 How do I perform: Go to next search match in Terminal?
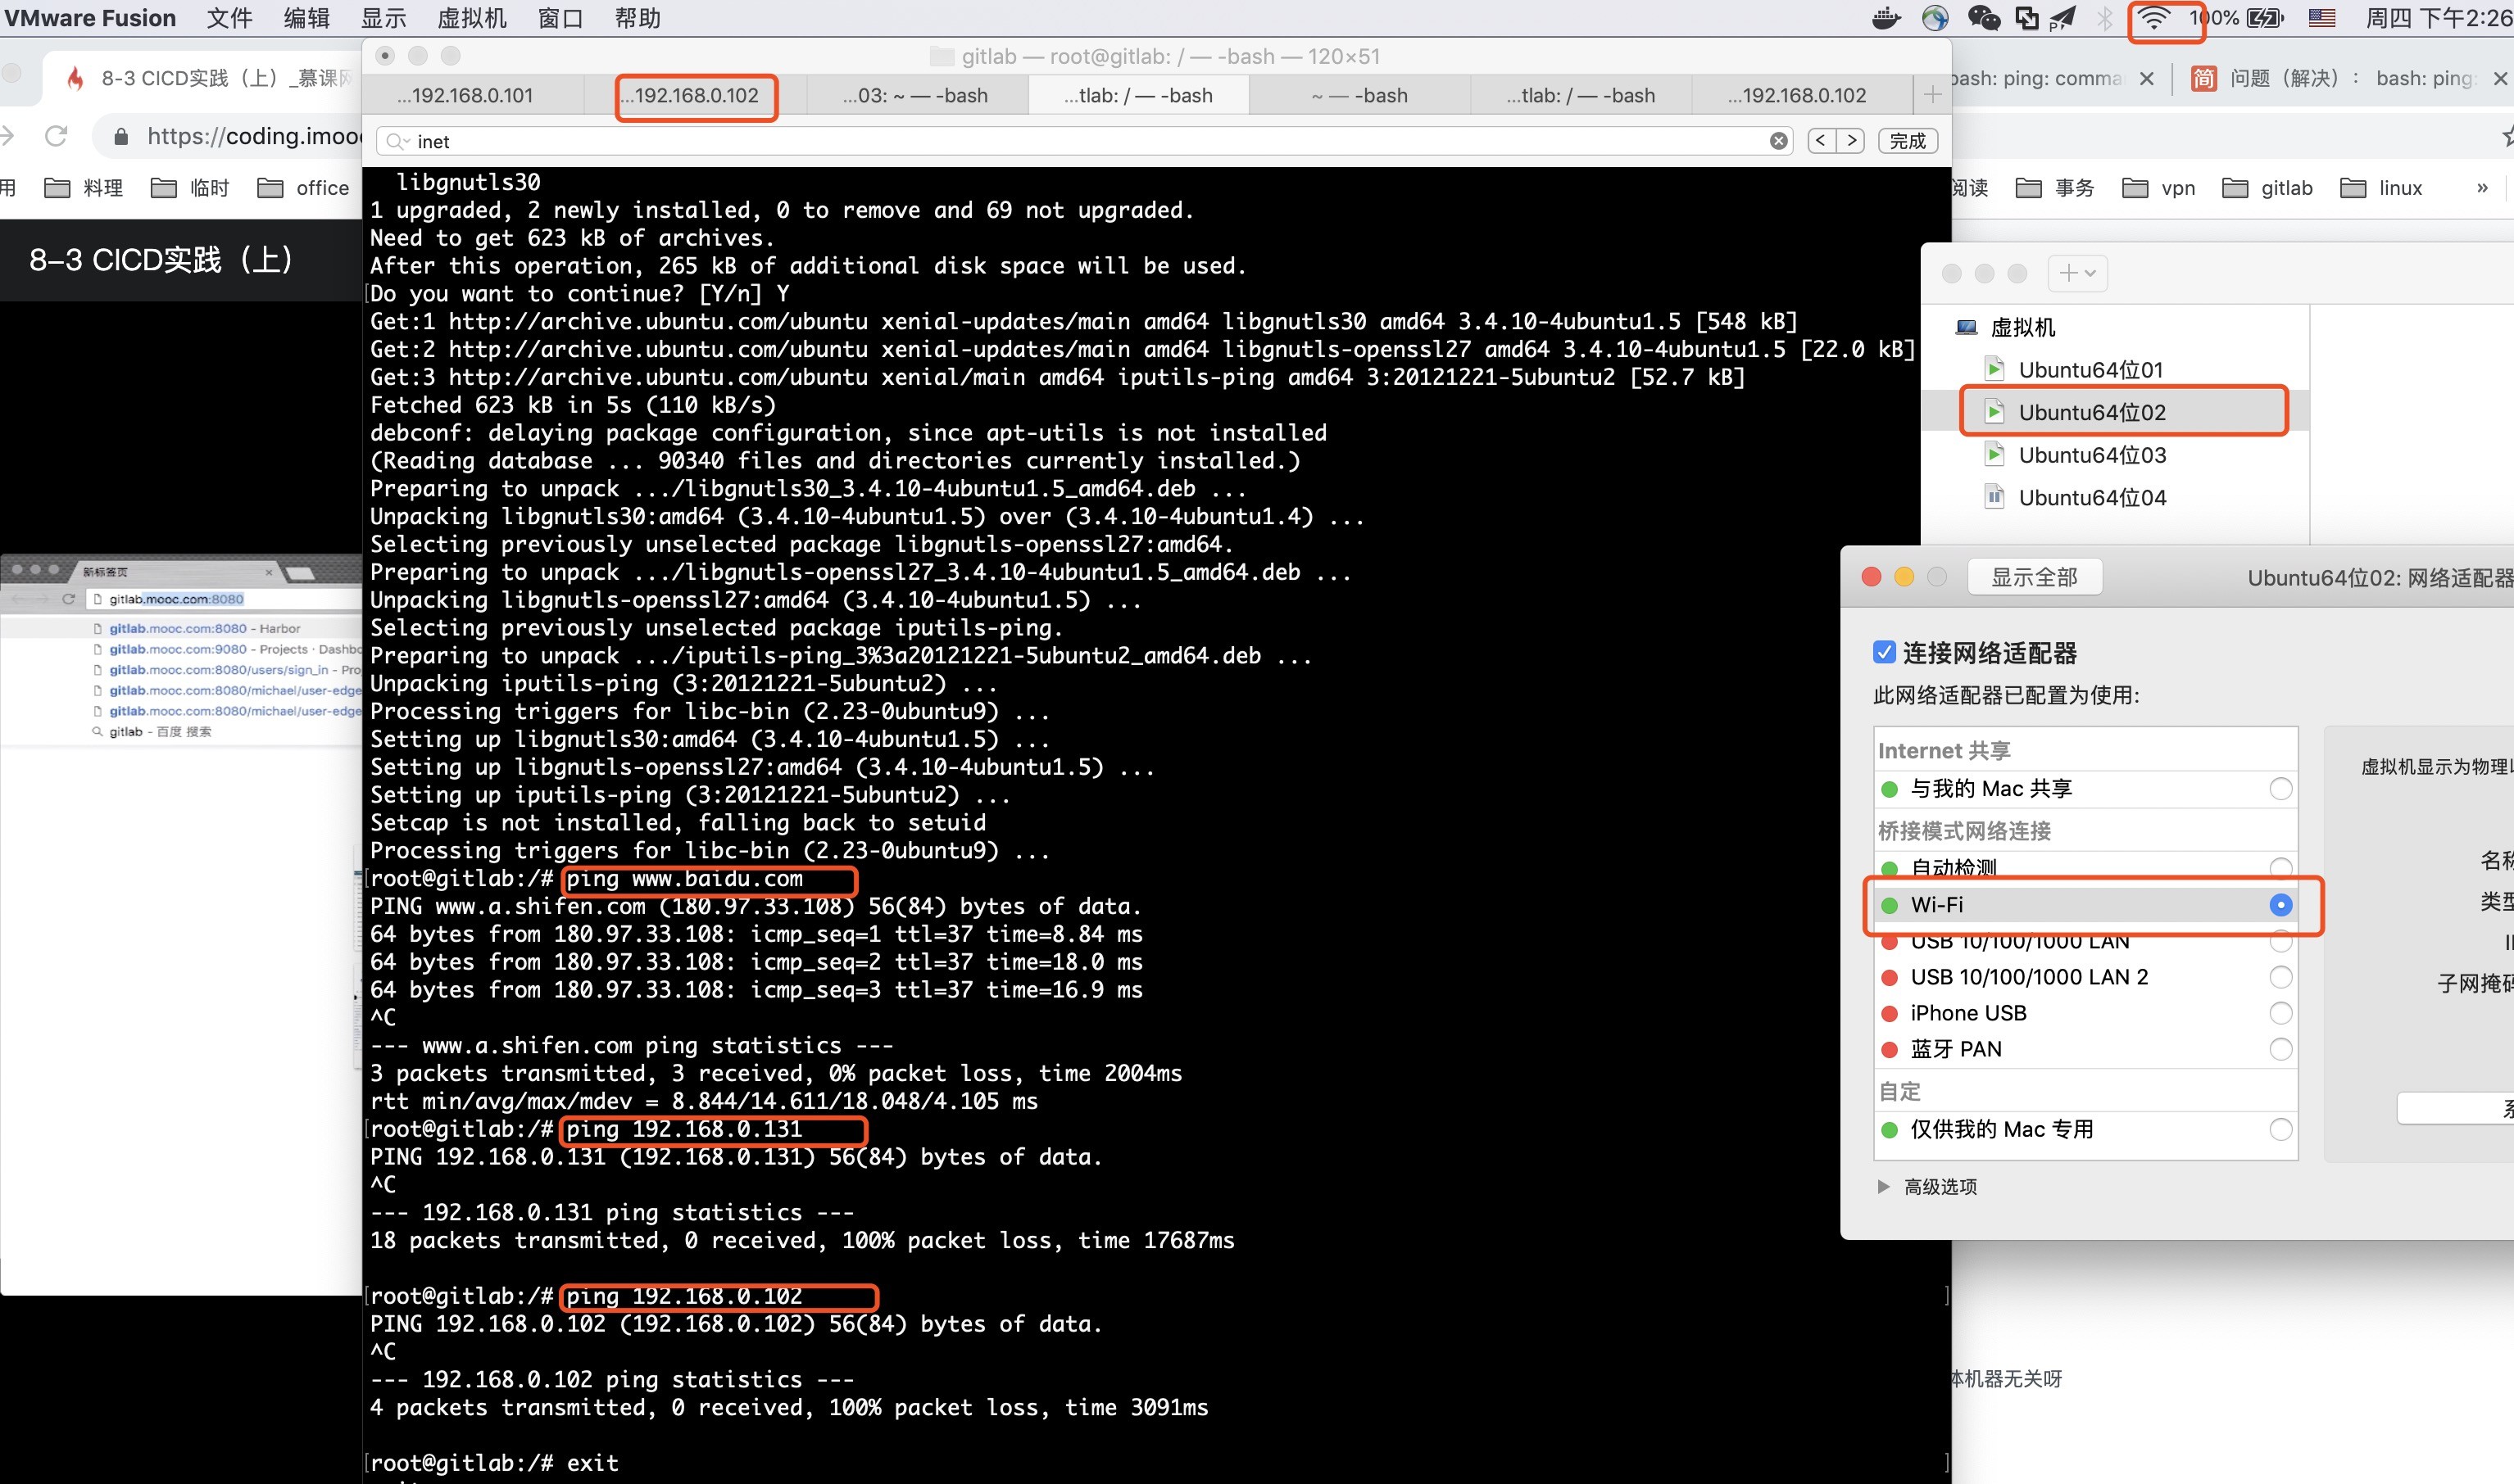click(1852, 141)
